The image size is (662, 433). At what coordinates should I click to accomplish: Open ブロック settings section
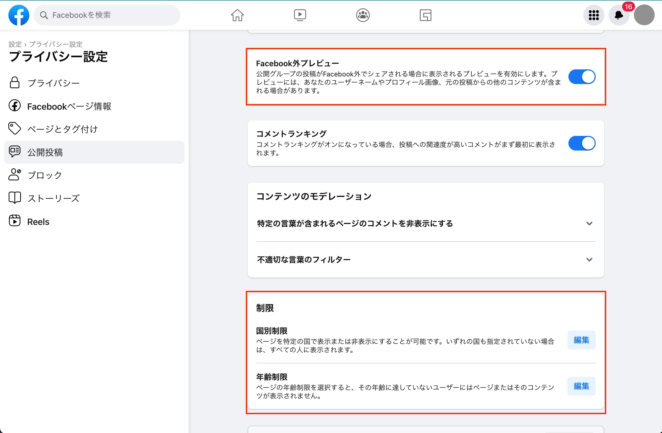point(94,175)
